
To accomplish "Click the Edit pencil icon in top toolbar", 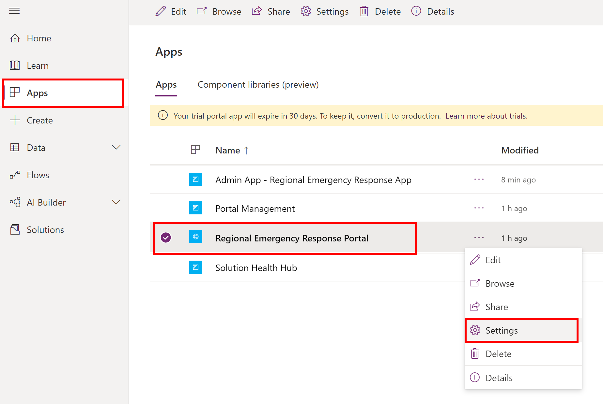I will pyautogui.click(x=161, y=11).
